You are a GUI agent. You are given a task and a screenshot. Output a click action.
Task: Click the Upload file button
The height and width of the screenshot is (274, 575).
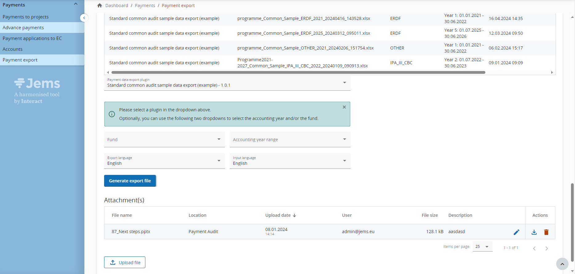[x=125, y=262]
